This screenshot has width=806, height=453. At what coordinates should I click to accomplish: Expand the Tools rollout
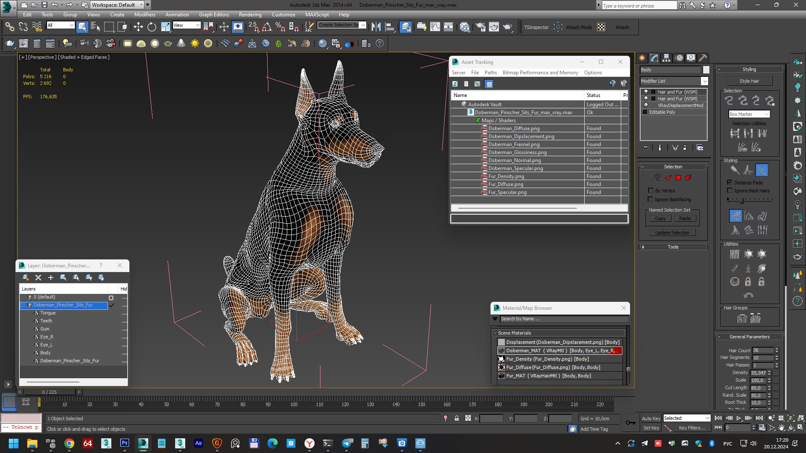[x=673, y=247]
